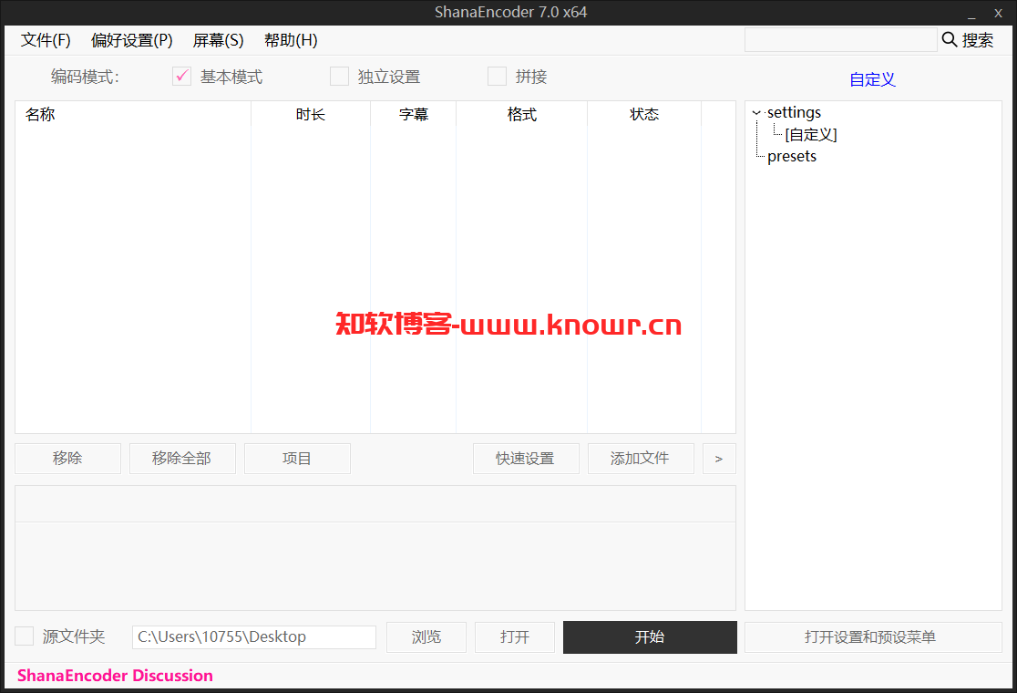1017x693 pixels.
Task: Enable the 独立设置 checkbox
Action: tap(339, 77)
